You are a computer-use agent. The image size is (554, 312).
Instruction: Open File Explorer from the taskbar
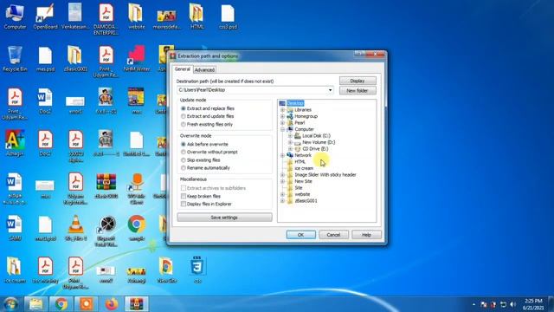(36, 304)
